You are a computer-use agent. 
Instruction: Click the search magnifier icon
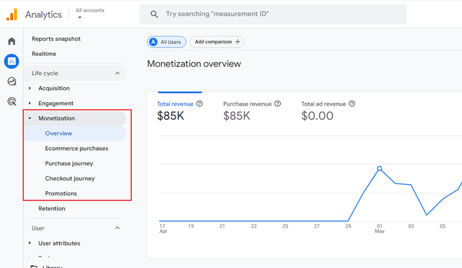[x=154, y=14]
